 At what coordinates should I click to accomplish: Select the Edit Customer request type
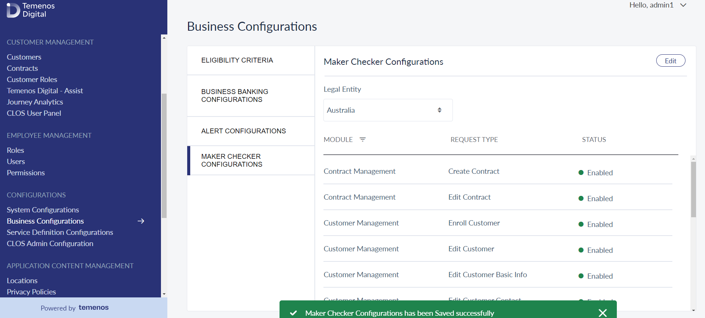[471, 249]
